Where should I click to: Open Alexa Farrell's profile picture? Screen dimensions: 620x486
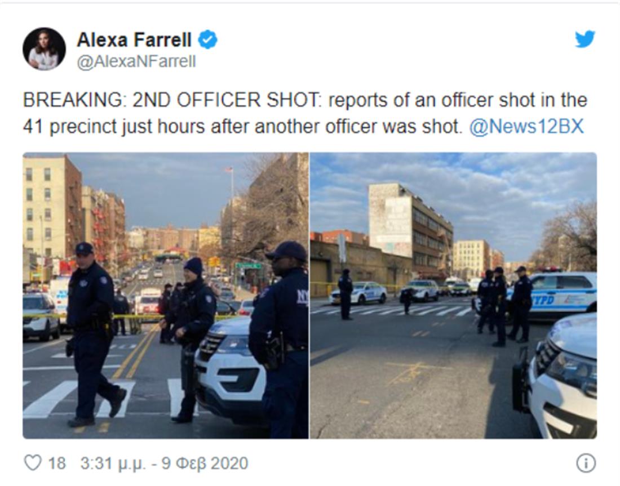[x=44, y=49]
